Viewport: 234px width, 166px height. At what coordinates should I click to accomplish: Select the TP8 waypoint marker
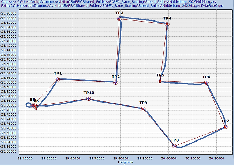[x=174, y=146]
